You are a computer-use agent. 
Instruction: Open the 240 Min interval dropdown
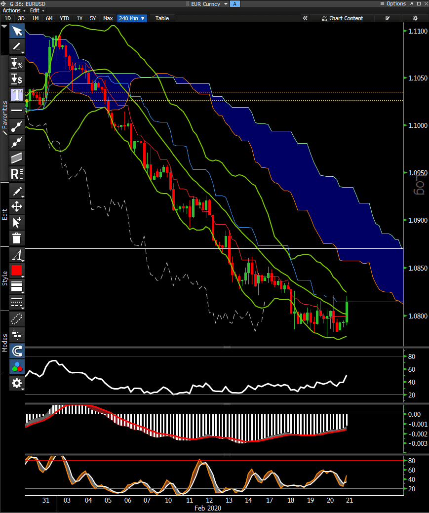tap(132, 18)
